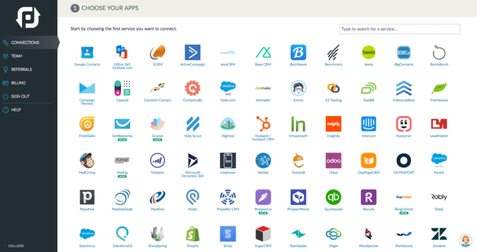Go to the Team sidebar section
The image size is (477, 252).
17,56
